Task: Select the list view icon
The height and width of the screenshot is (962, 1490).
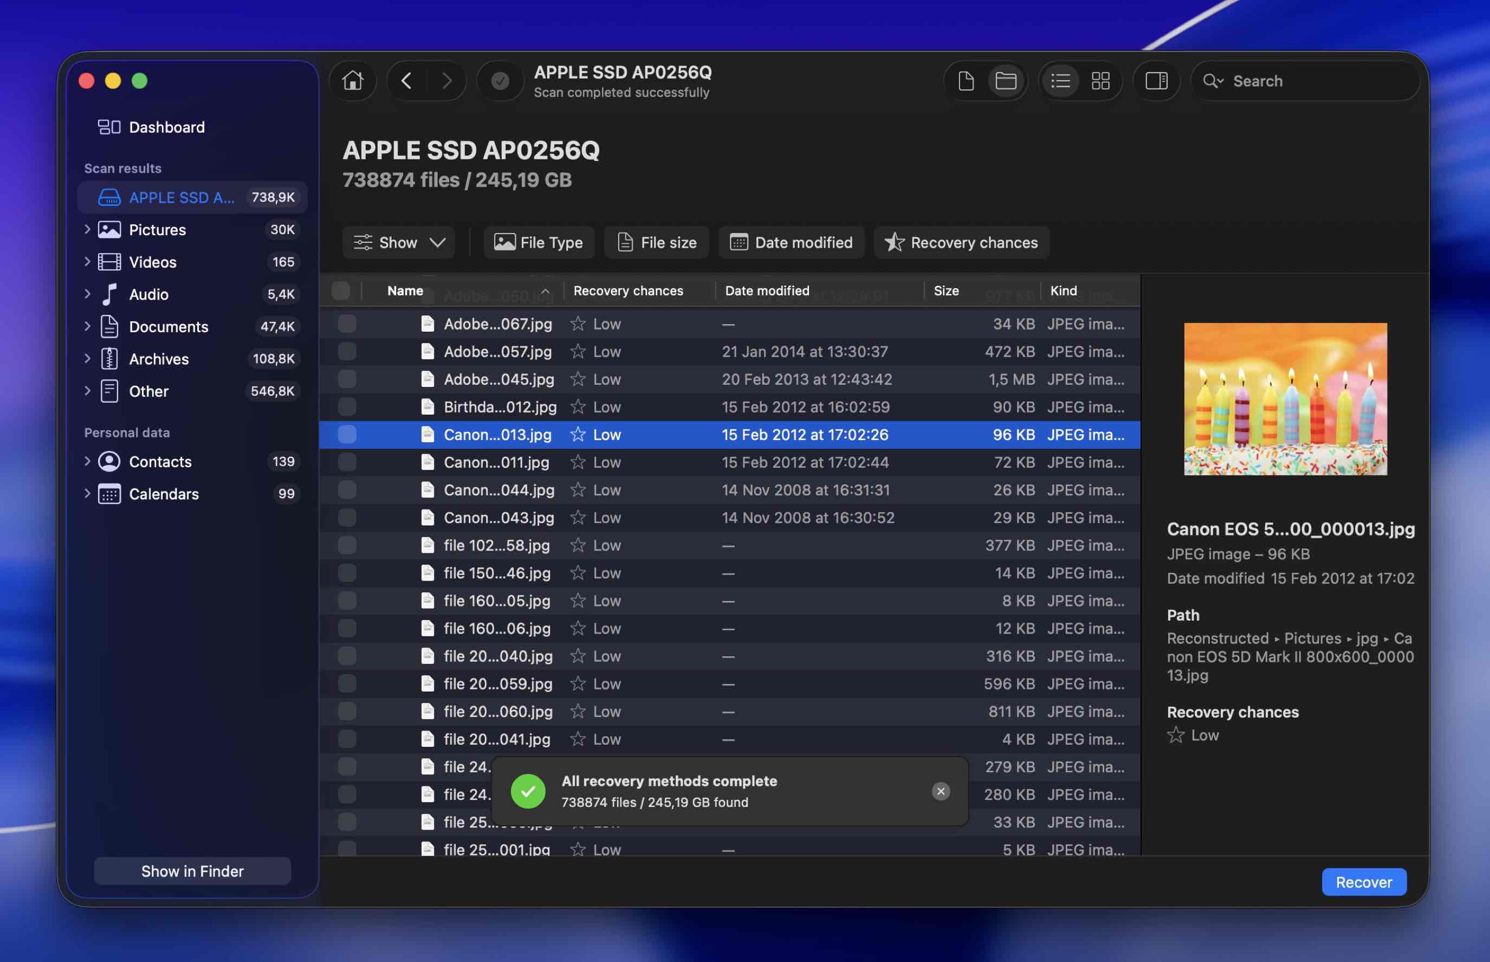Action: (1060, 81)
